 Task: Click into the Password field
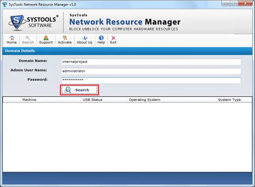pos(151,80)
